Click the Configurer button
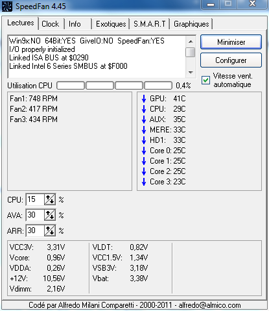This screenshot has height=311, width=269. [231, 60]
